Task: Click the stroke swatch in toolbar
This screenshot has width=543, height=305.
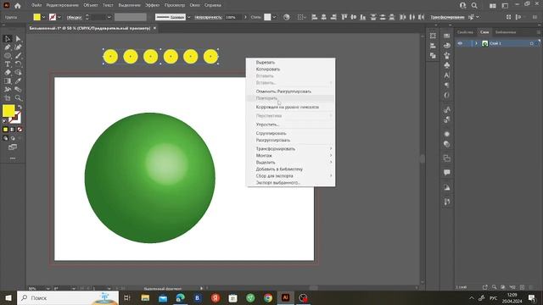Action: [x=15, y=118]
